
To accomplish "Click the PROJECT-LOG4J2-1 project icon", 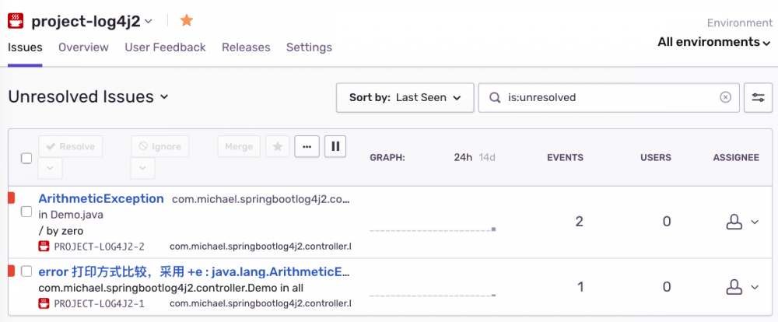I will pos(44,303).
